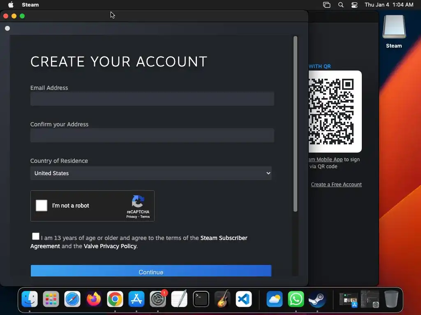Open TextEdit from the dock

pyautogui.click(x=179, y=299)
